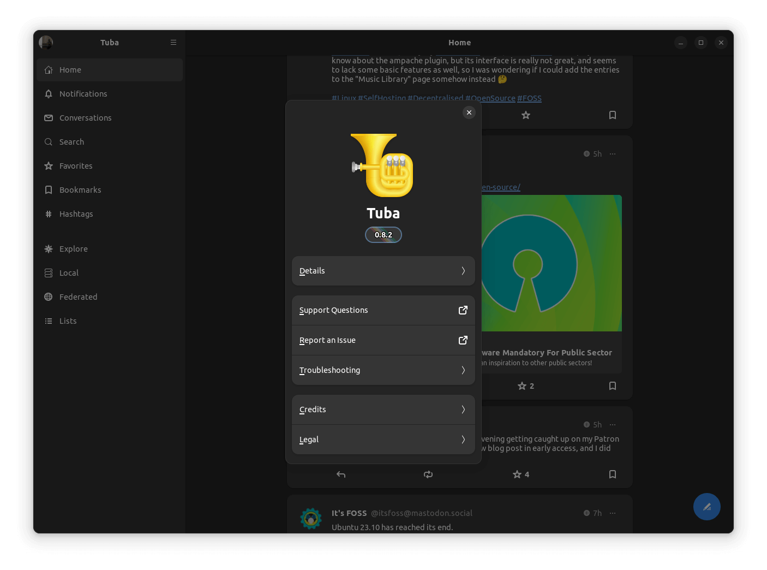This screenshot has height=570, width=767.
Task: Open the Report an Issue page
Action: [x=383, y=340]
